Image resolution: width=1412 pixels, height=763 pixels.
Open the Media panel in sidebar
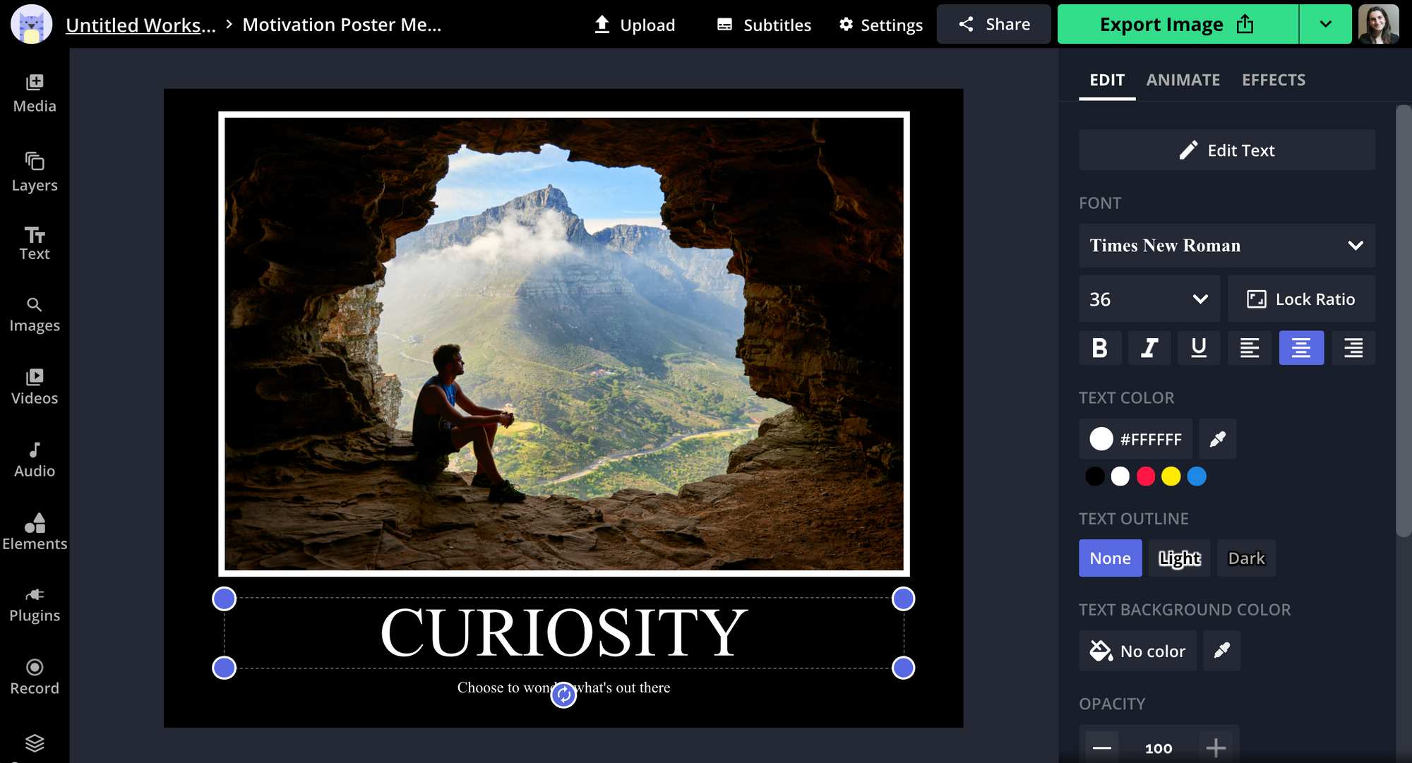click(x=34, y=93)
